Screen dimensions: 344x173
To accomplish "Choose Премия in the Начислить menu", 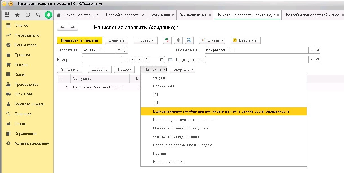I will pyautogui.click(x=159, y=153).
